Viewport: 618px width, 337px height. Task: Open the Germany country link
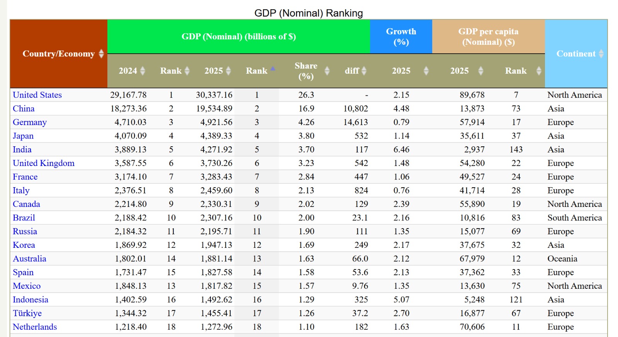[30, 122]
